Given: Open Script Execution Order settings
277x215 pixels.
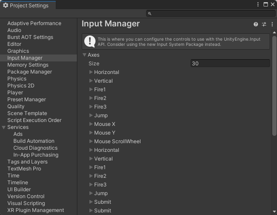Looking at the screenshot, I should [35, 120].
